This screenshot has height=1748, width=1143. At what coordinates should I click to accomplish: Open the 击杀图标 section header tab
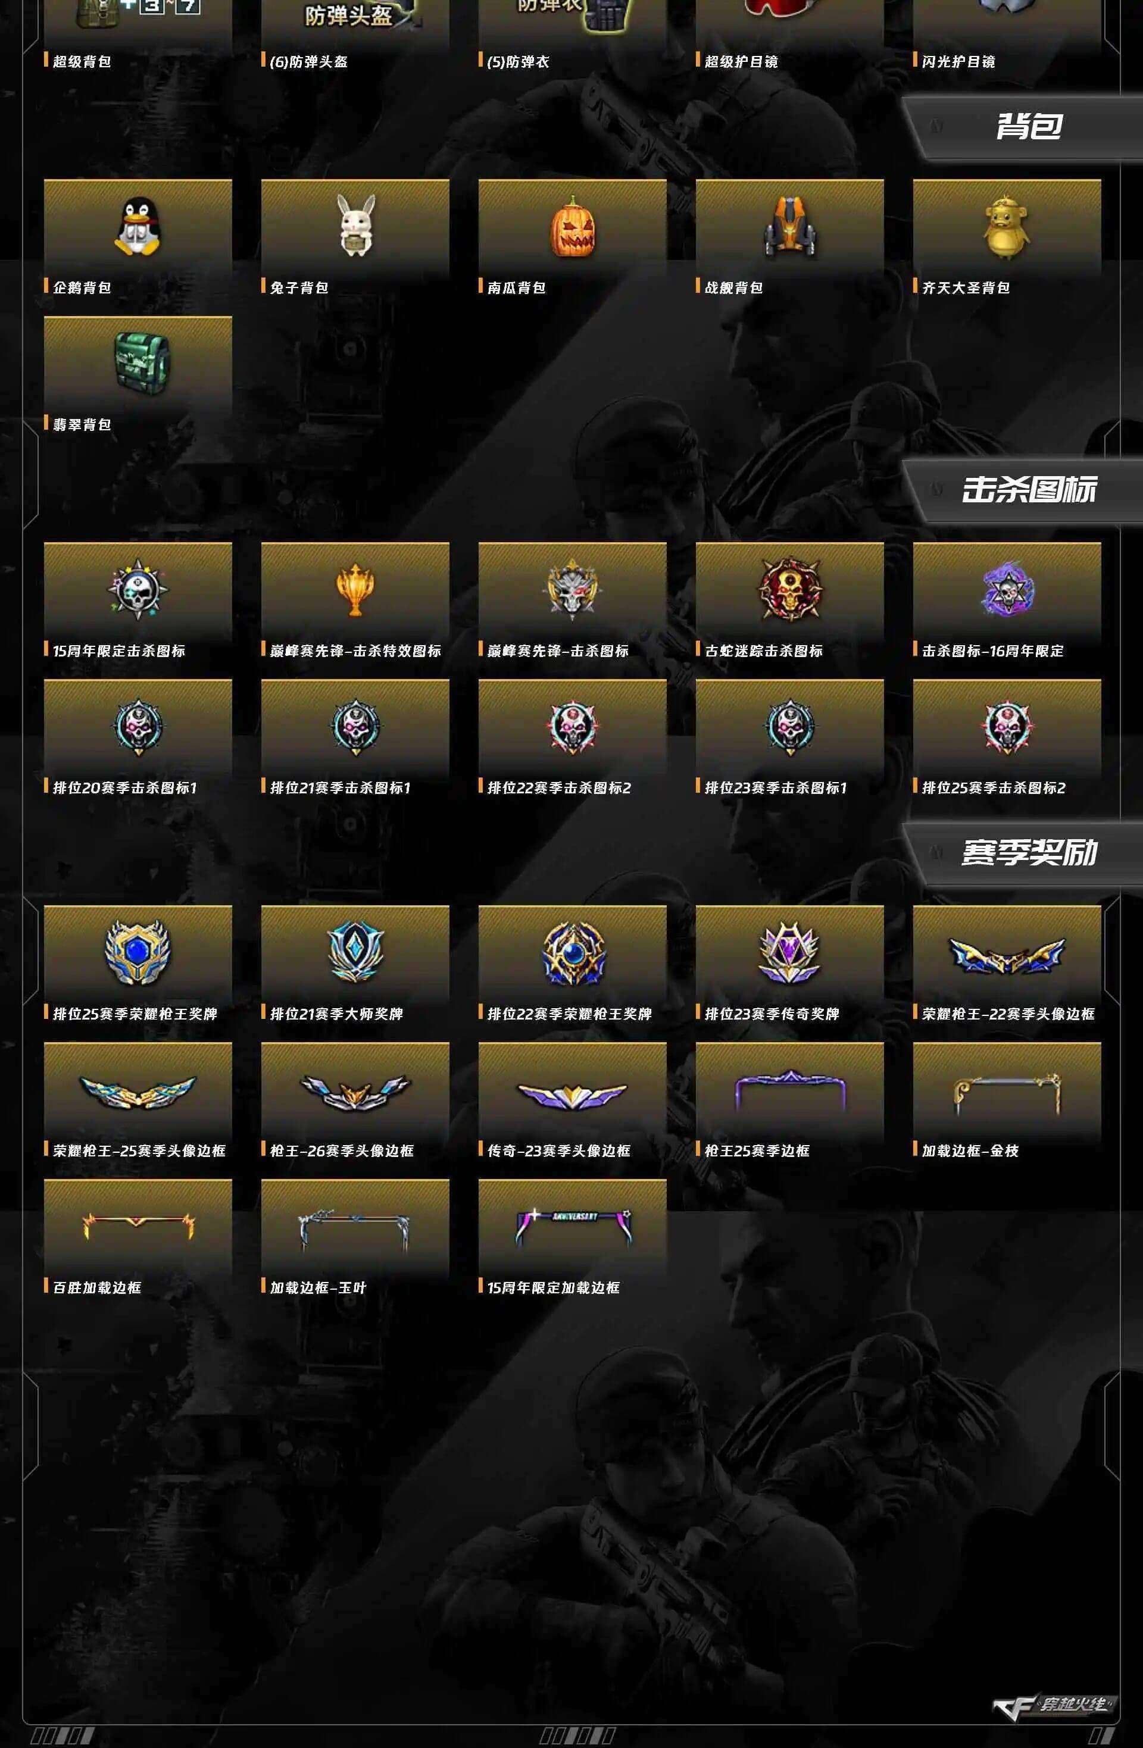[x=1023, y=490]
